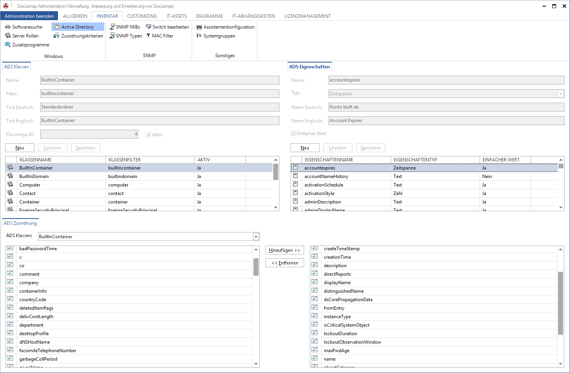Toggle the Einfacher Wert checkbox

[x=293, y=134]
